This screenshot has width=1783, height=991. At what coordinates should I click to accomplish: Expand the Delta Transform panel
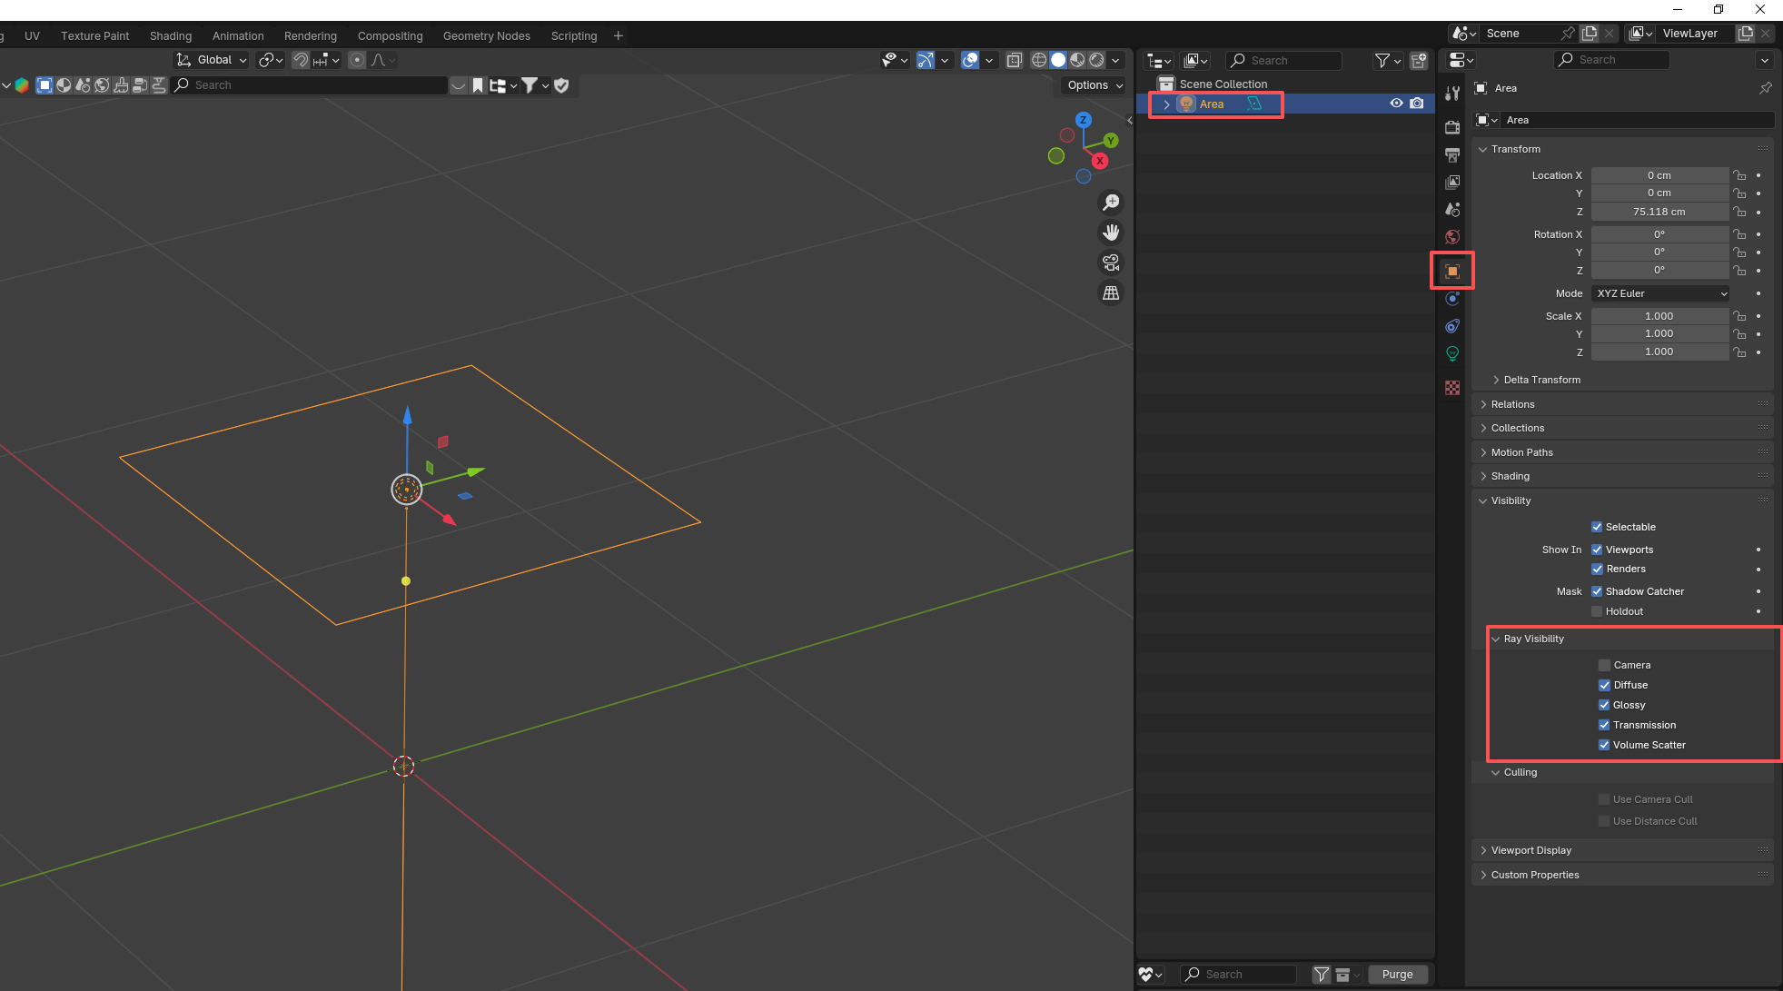click(x=1541, y=380)
